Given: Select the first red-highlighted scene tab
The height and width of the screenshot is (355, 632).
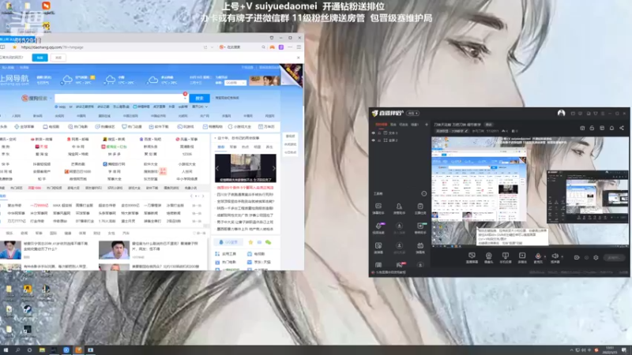Looking at the screenshot, I should tap(381, 125).
